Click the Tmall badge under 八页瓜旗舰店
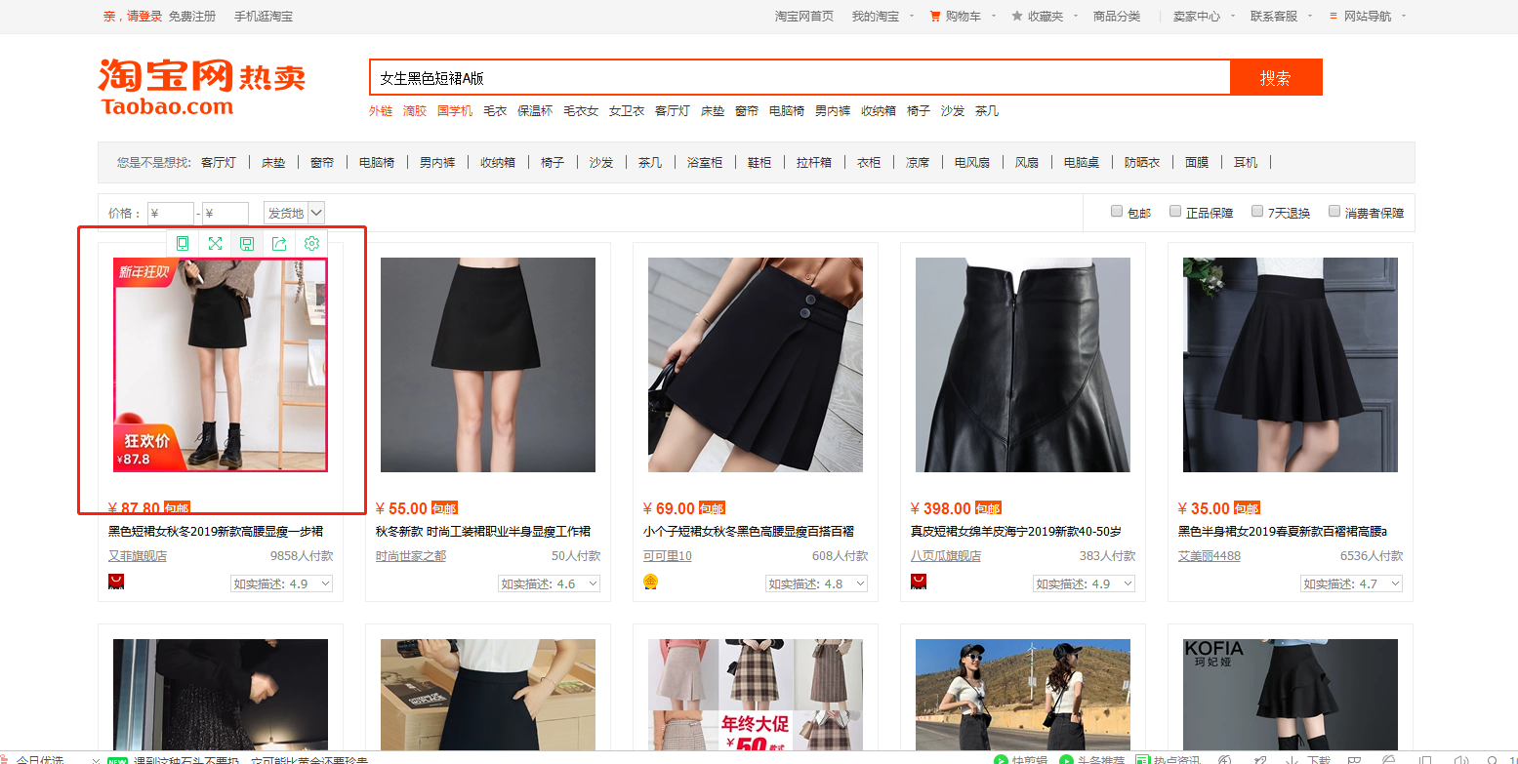 pyautogui.click(x=919, y=582)
